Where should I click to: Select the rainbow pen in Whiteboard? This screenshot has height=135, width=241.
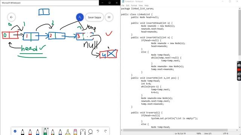point(53,132)
